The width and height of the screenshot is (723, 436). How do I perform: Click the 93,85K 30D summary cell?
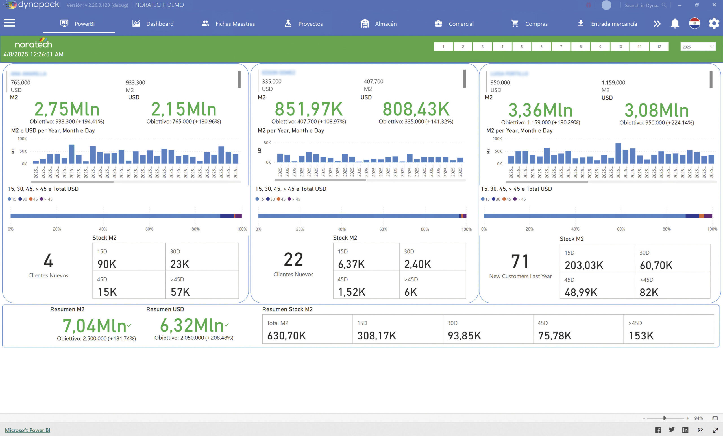click(488, 329)
